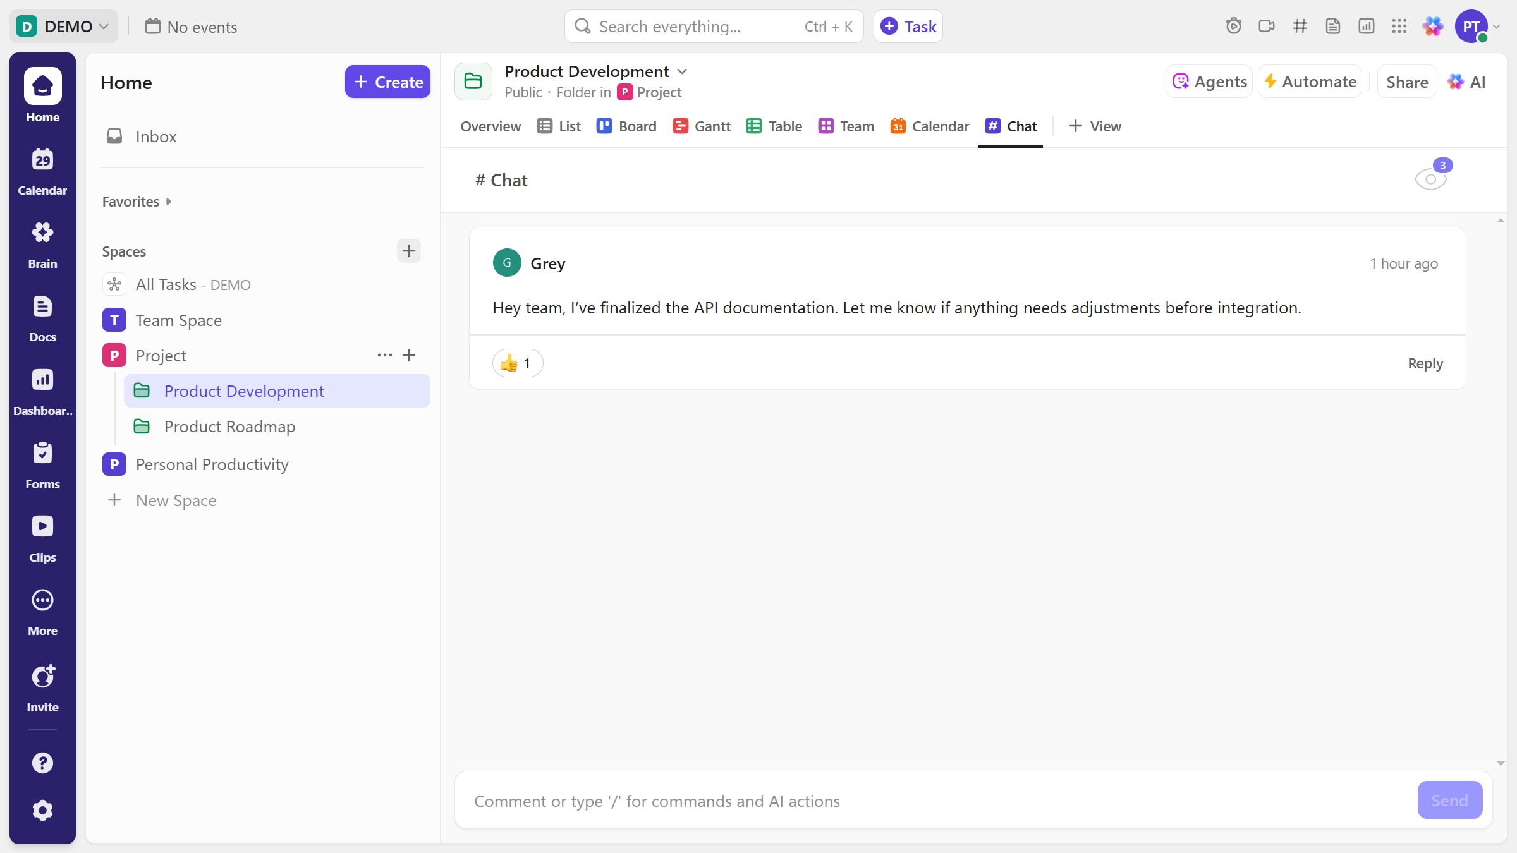Switch to the Gantt view tab
Screen dimensions: 1517x853
click(x=702, y=126)
